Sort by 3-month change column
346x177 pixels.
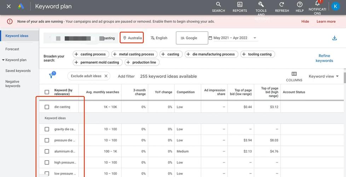pos(139,92)
